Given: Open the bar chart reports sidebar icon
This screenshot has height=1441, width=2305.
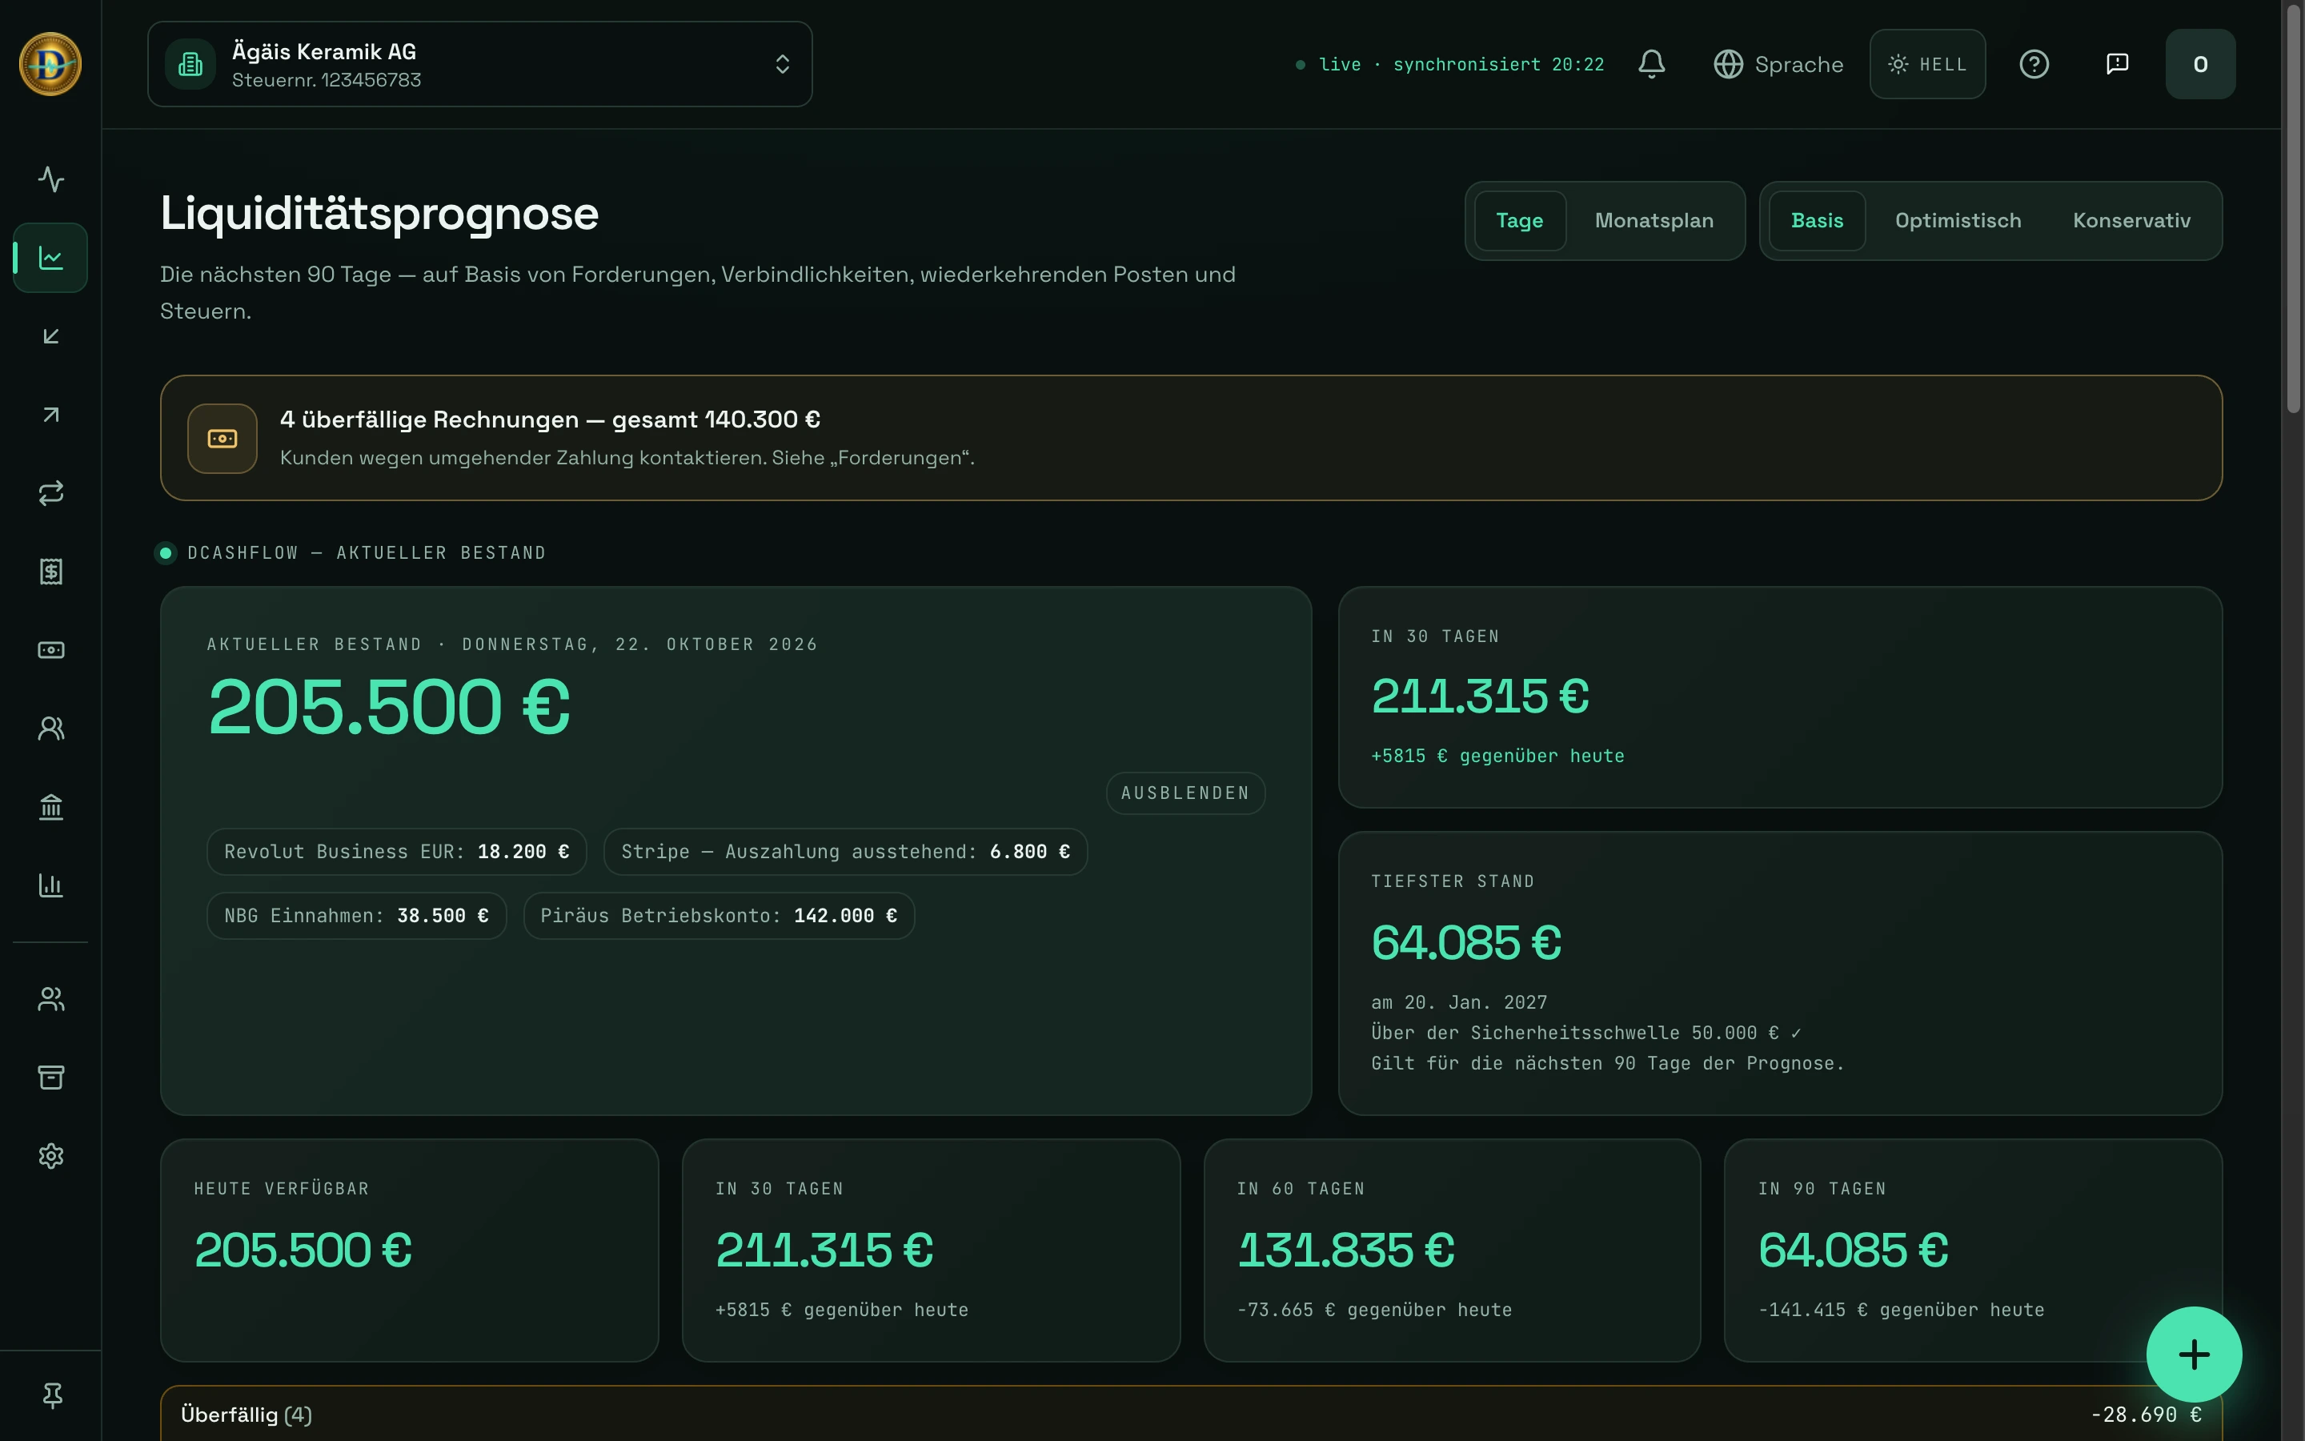Looking at the screenshot, I should [50, 885].
